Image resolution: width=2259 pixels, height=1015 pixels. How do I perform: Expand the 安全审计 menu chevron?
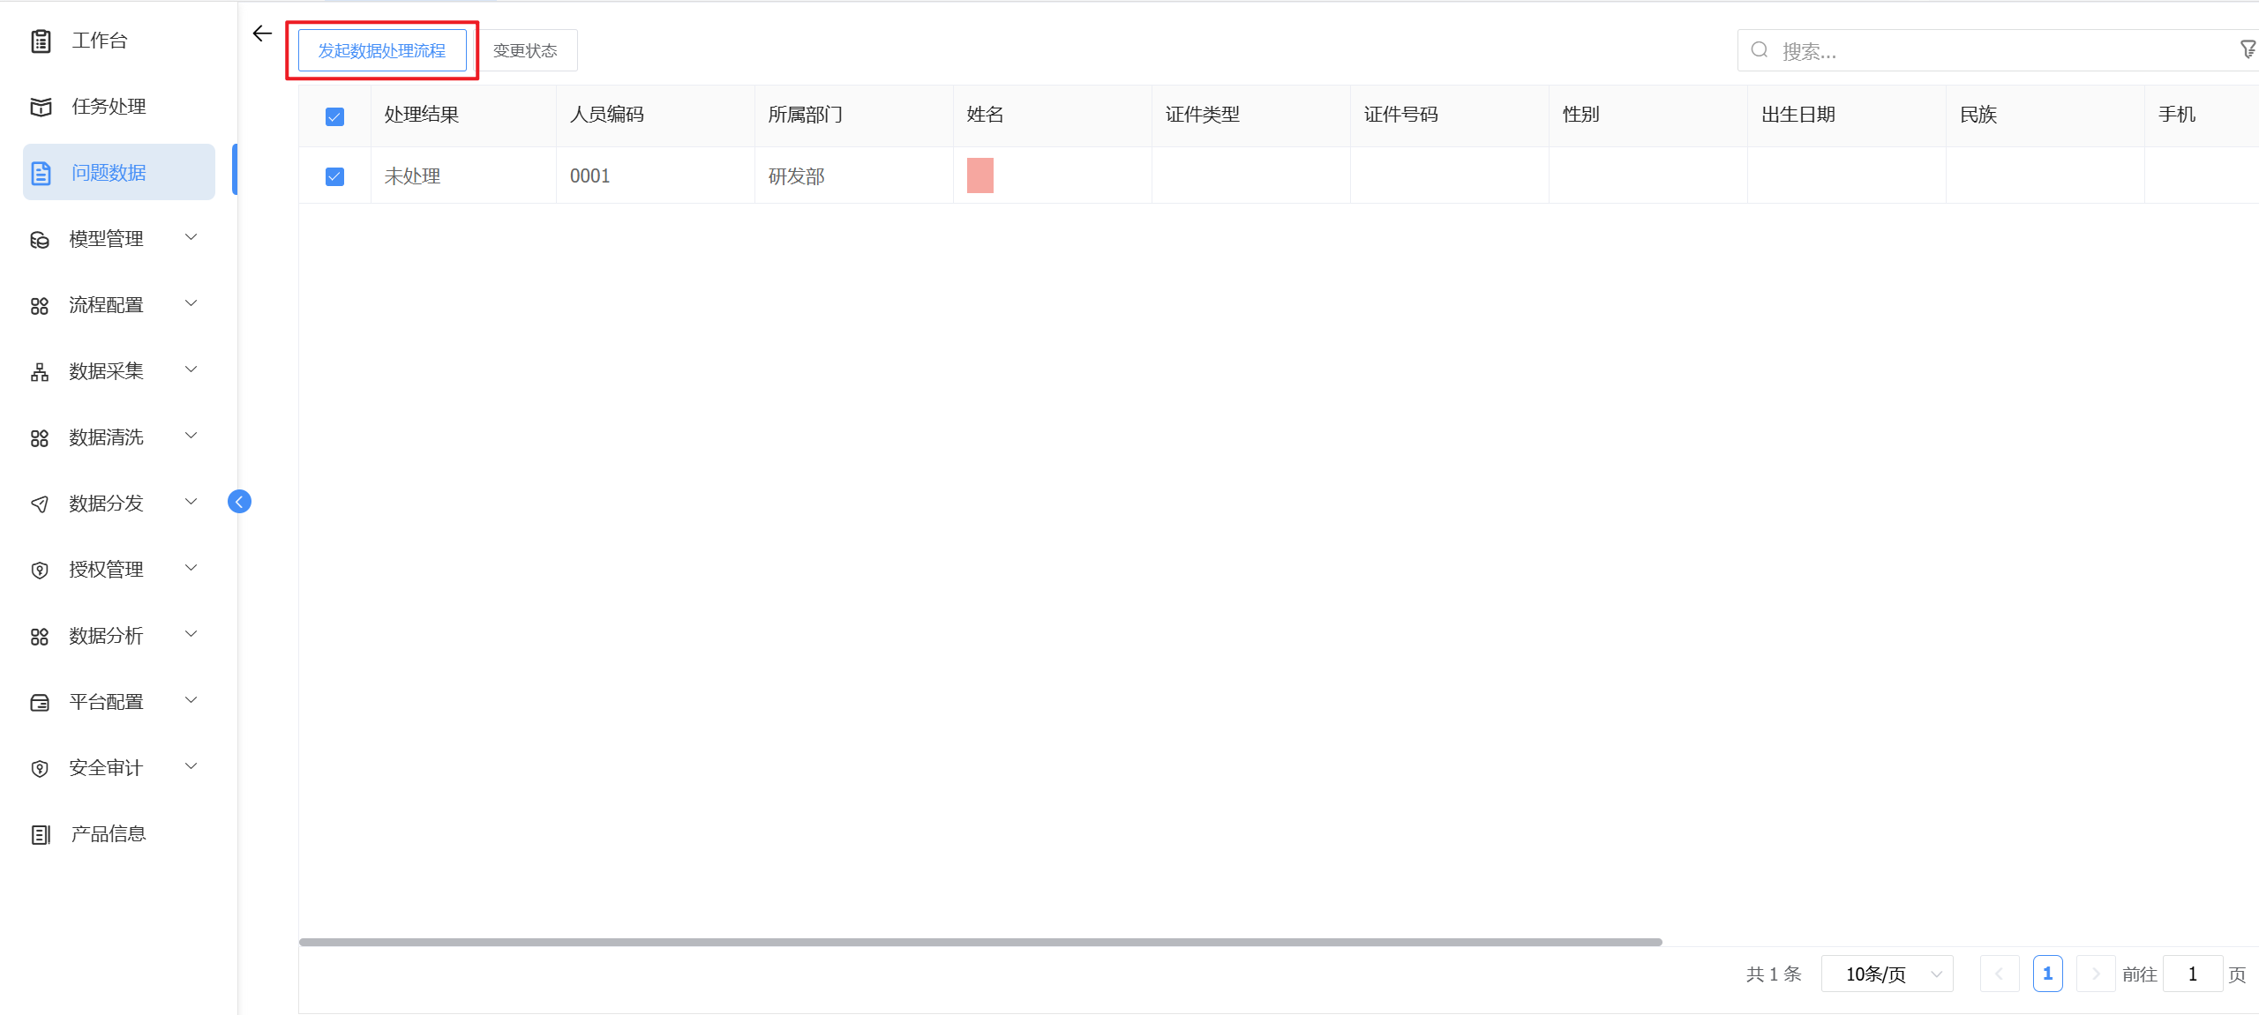pos(191,766)
